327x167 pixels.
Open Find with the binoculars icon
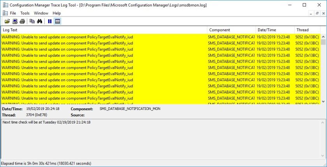39,21
